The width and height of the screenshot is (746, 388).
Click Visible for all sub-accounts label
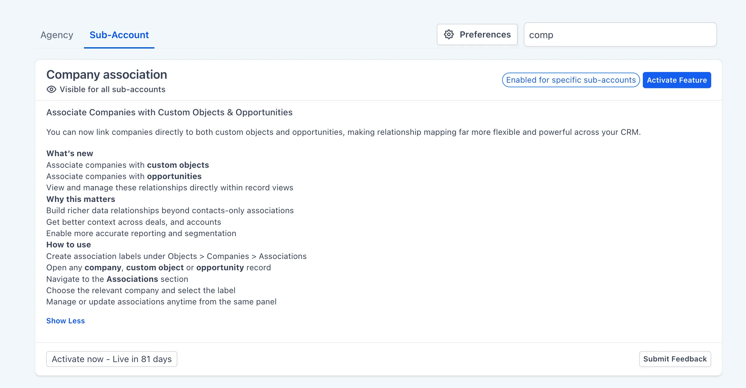(112, 89)
